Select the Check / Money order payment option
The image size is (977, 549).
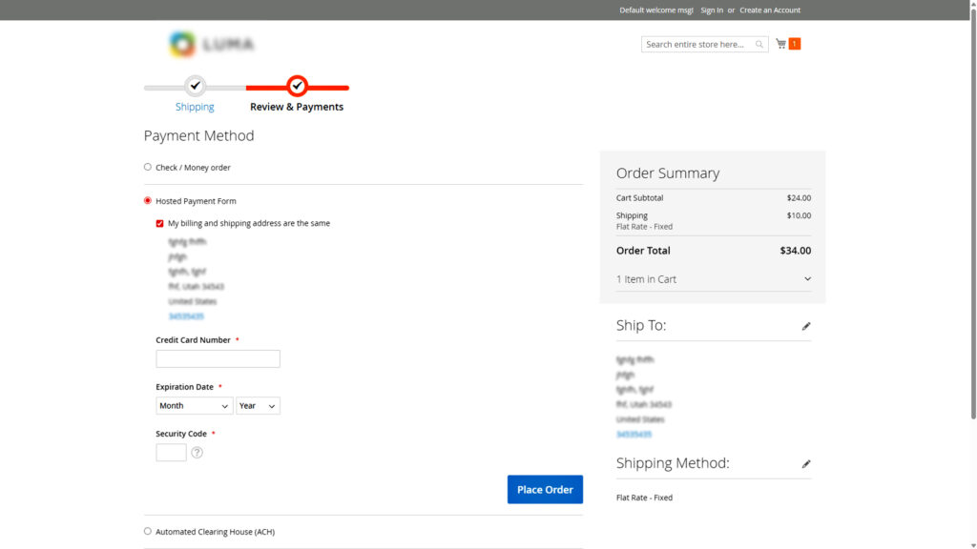coord(148,167)
